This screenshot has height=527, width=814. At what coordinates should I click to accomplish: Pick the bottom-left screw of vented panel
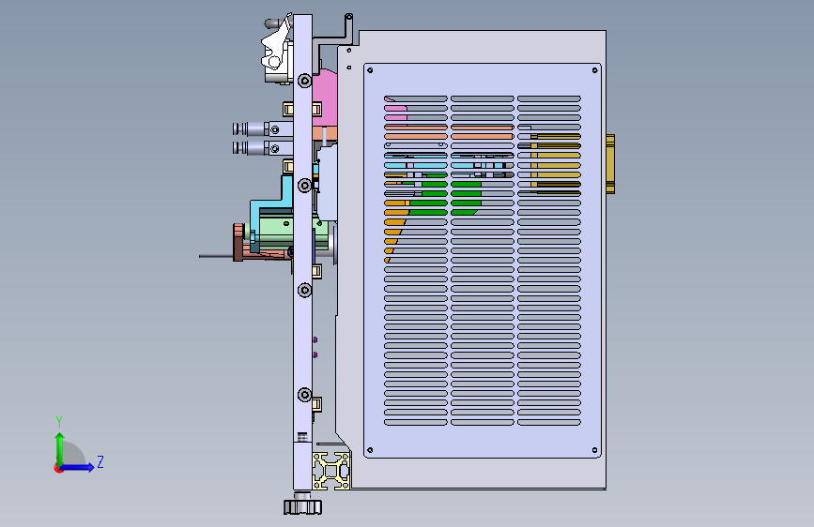point(370,450)
